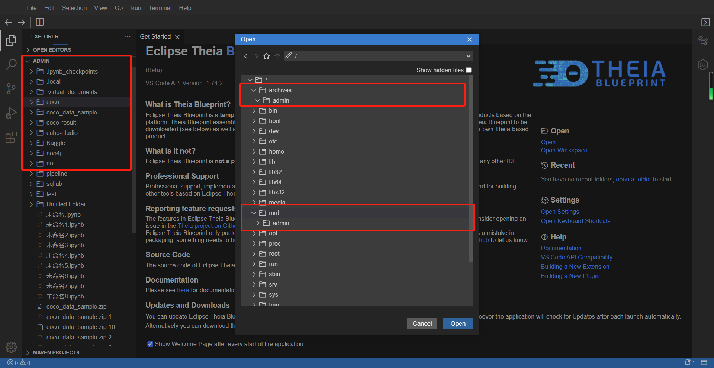Expand the MAVEN PROJECTS section
This screenshot has width=714, height=368.
point(28,352)
